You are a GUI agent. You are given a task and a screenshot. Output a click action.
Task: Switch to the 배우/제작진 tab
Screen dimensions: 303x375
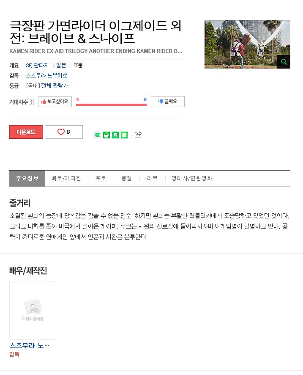click(66, 179)
